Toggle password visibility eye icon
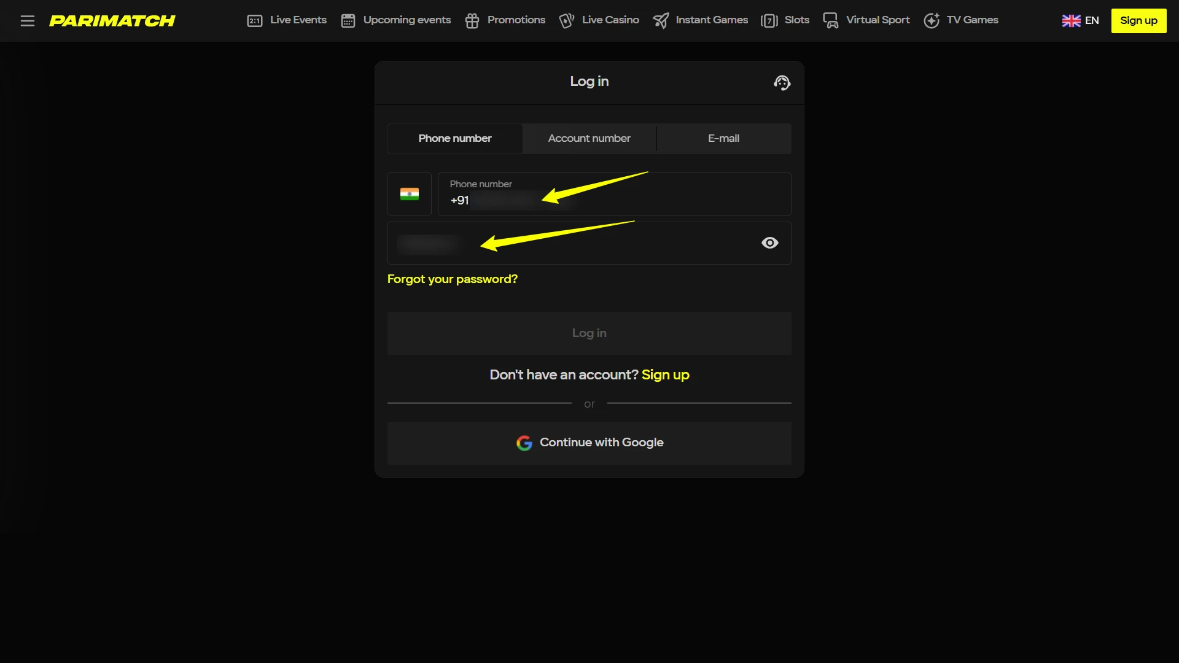This screenshot has height=663, width=1179. (769, 243)
